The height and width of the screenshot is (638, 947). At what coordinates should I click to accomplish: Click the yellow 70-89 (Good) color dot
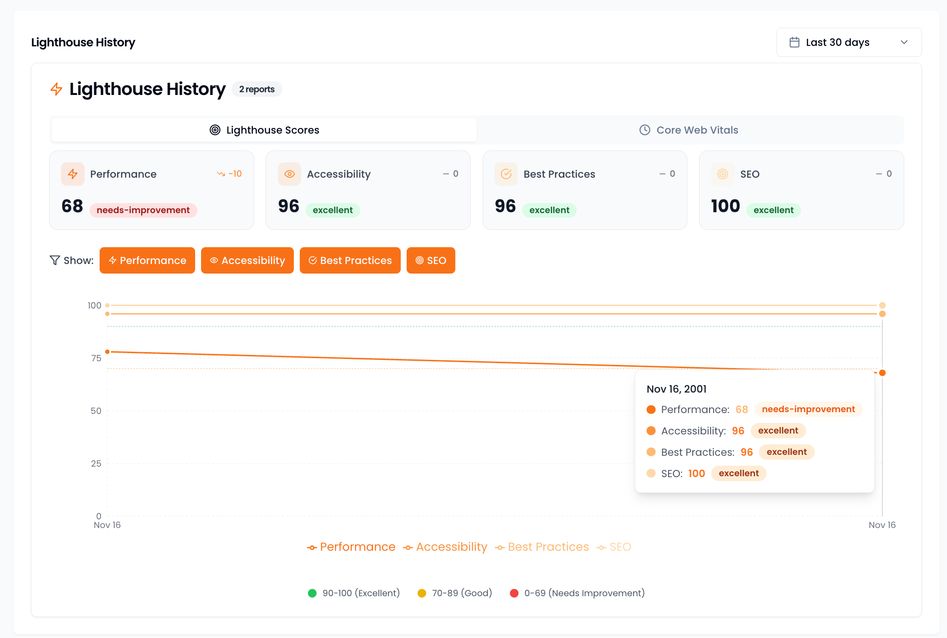click(422, 593)
